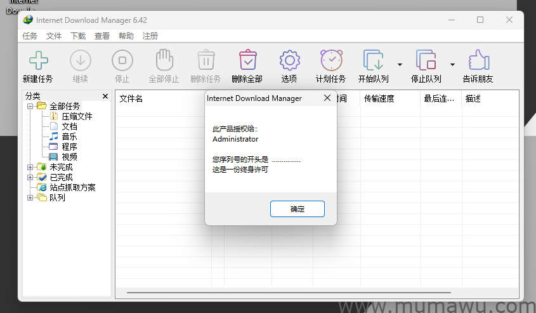Screen dimensions: 536x313
Task: Click the 压缩文件 archive icon
Action: click(x=54, y=116)
